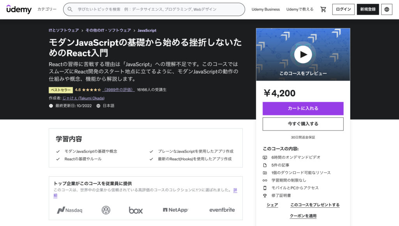Click カートに入れる button

tap(303, 108)
